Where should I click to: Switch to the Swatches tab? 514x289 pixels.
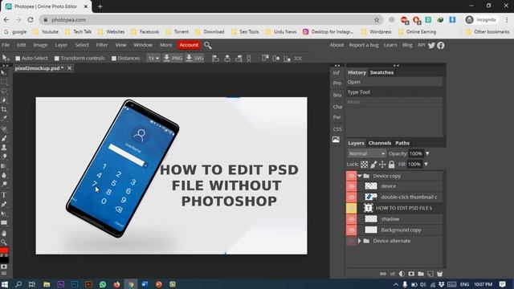click(381, 72)
